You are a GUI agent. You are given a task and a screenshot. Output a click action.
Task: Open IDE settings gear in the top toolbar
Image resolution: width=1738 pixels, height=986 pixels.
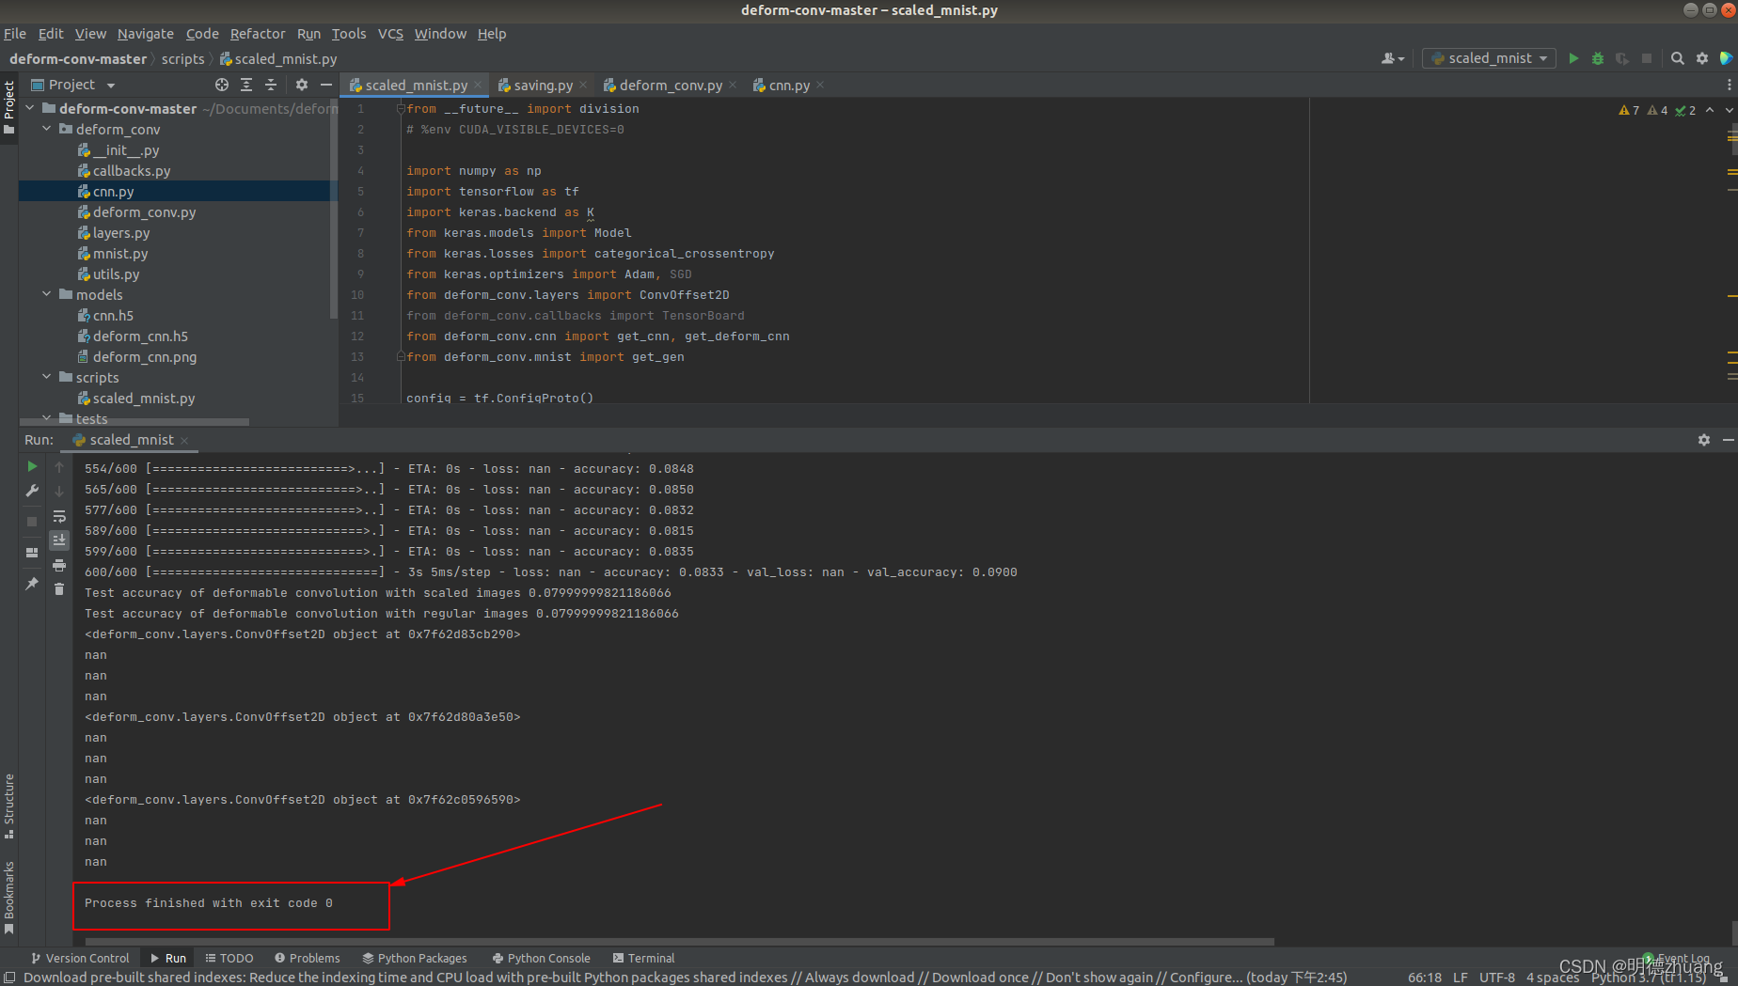[1702, 58]
